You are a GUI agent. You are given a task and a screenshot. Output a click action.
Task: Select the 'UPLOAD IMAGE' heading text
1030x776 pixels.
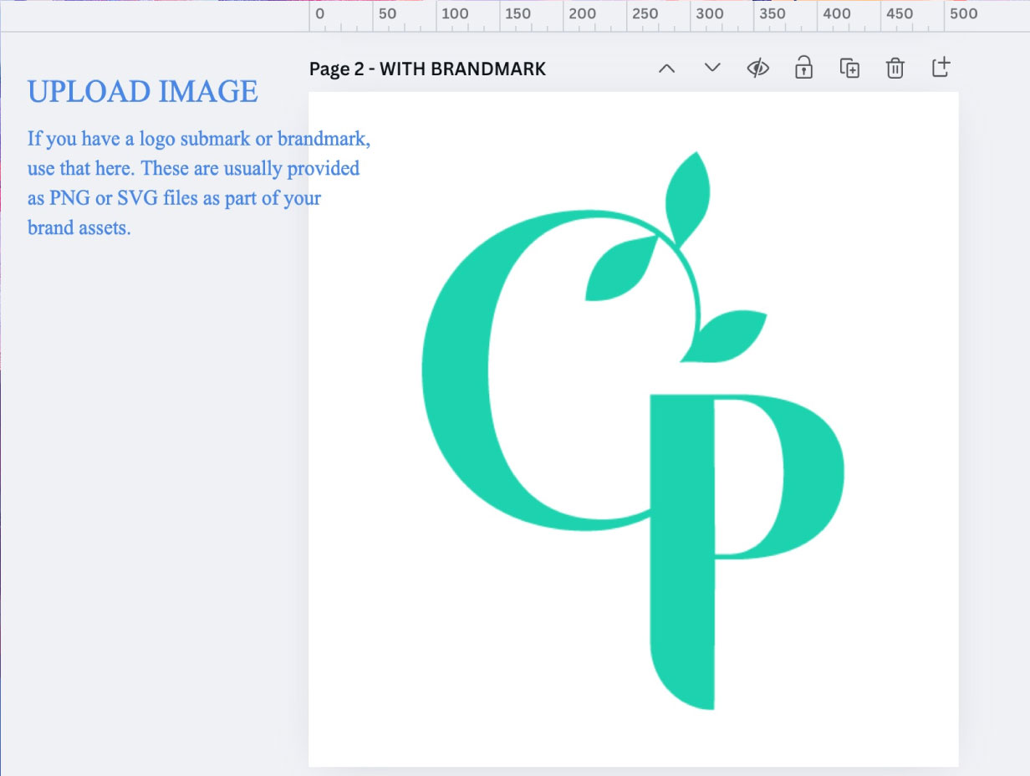[x=143, y=91]
